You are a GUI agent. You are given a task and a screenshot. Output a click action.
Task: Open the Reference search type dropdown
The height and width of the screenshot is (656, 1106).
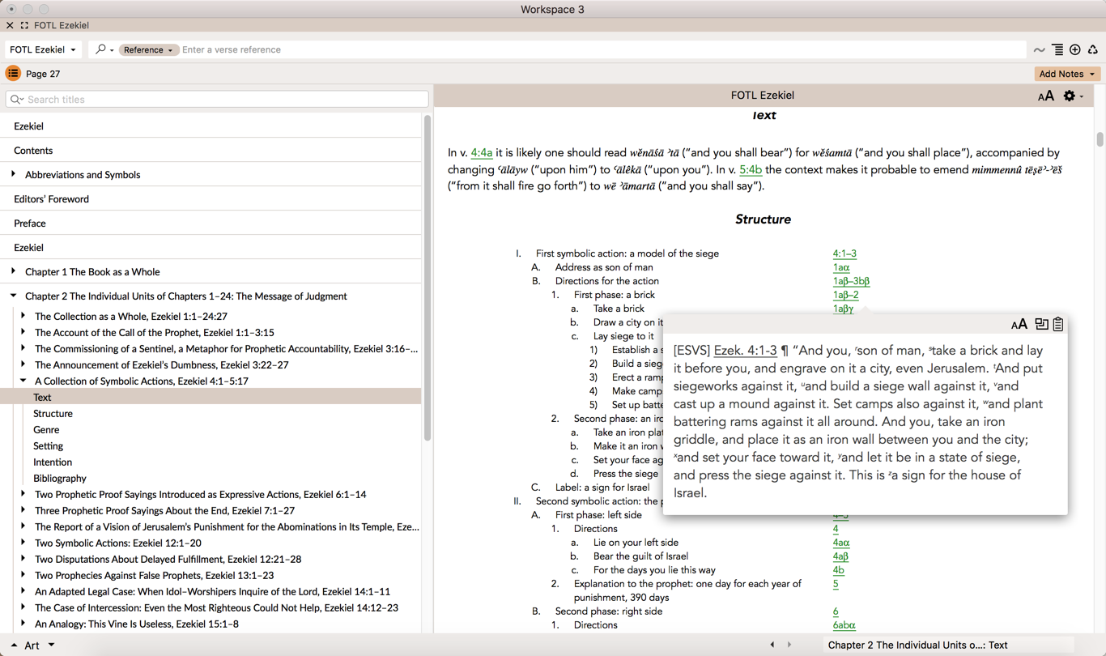[x=148, y=50]
